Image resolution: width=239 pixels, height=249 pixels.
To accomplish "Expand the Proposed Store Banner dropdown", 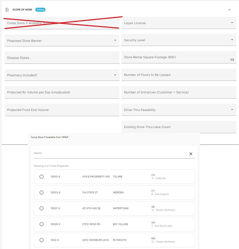I will (x=115, y=40).
